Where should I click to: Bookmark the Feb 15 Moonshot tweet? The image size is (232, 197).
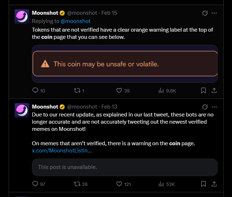[x=203, y=90]
